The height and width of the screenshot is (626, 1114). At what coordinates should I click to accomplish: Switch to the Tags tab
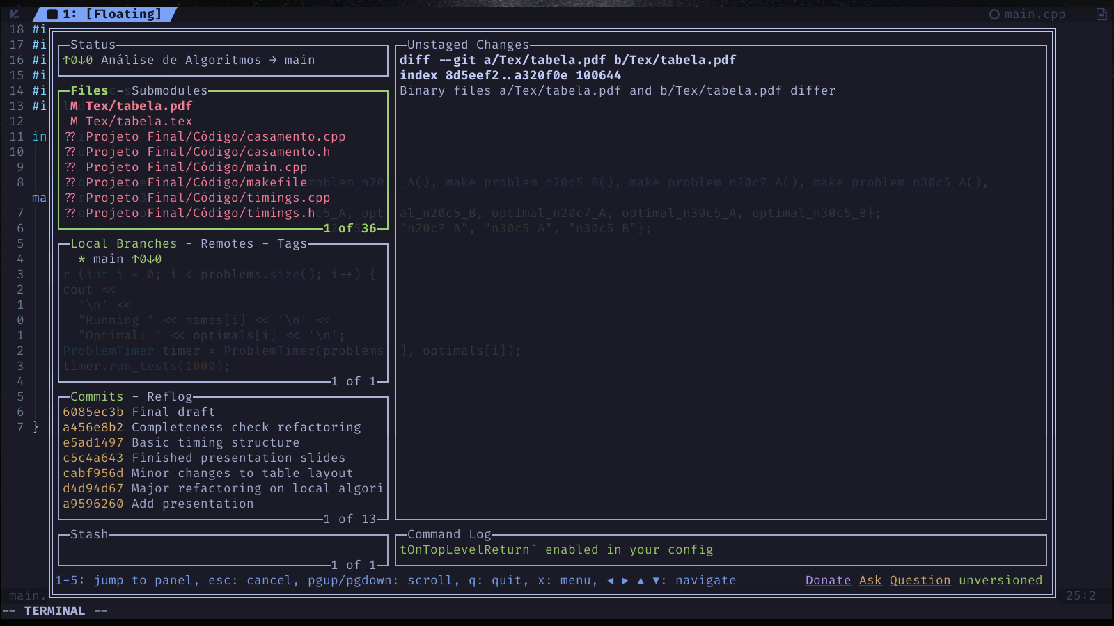(292, 243)
